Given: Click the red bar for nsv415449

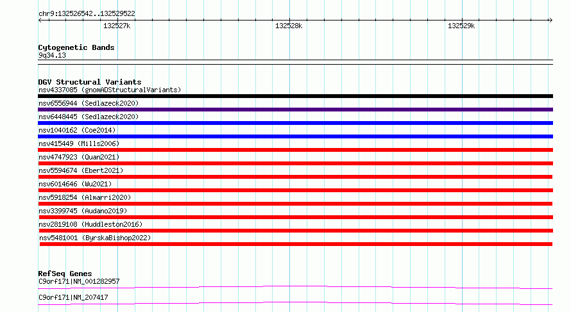Looking at the screenshot, I should [x=295, y=150].
